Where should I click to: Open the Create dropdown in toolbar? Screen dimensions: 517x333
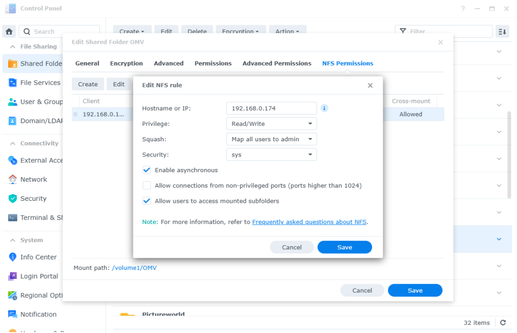[132, 31]
